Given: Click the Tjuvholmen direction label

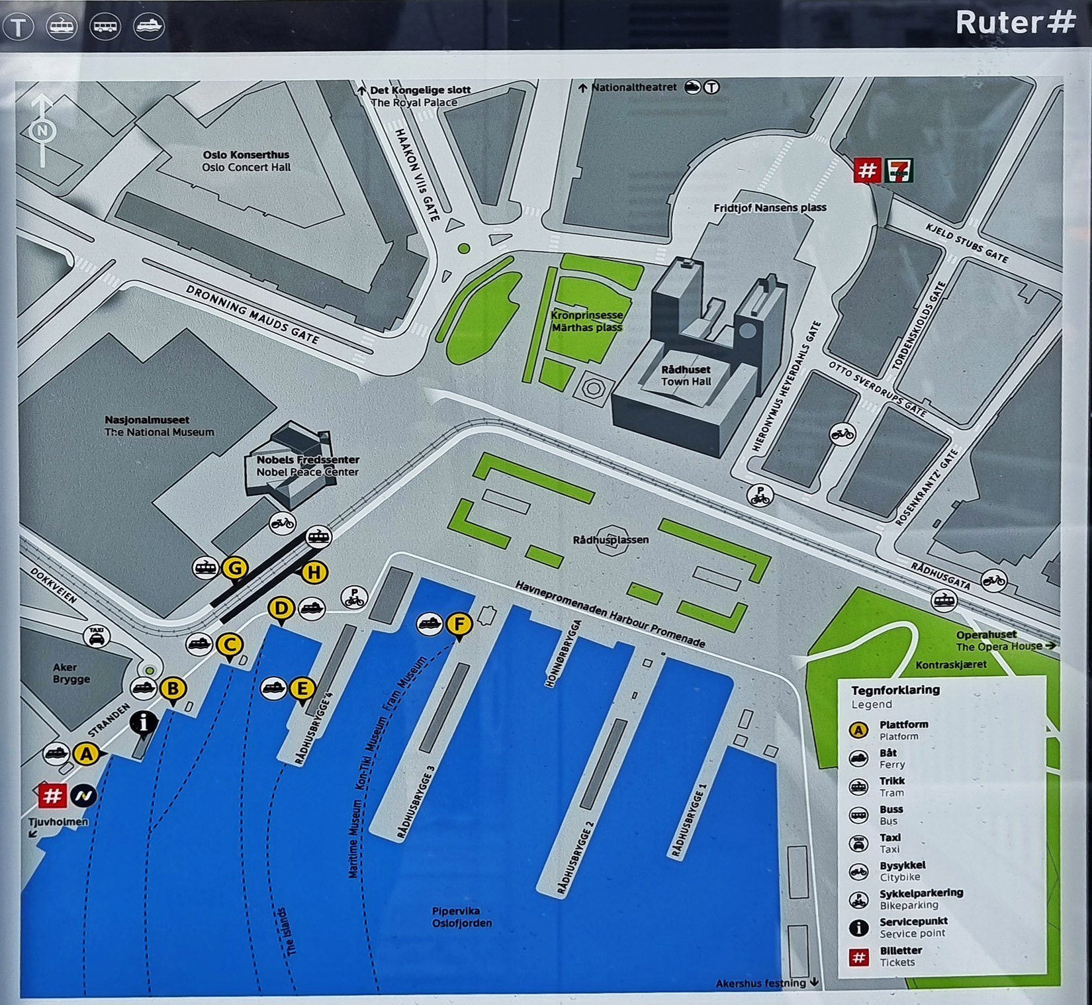Looking at the screenshot, I should [x=58, y=827].
